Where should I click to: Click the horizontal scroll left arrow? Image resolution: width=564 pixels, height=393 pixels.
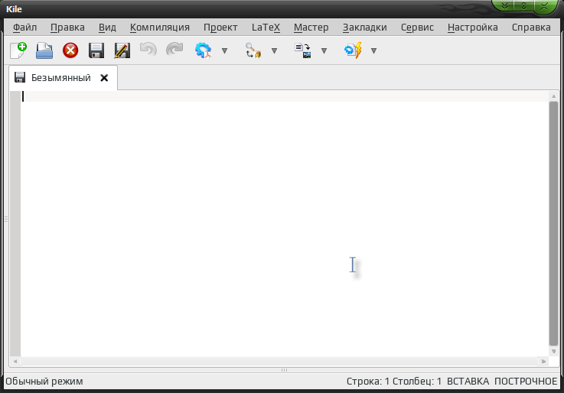tap(15, 361)
